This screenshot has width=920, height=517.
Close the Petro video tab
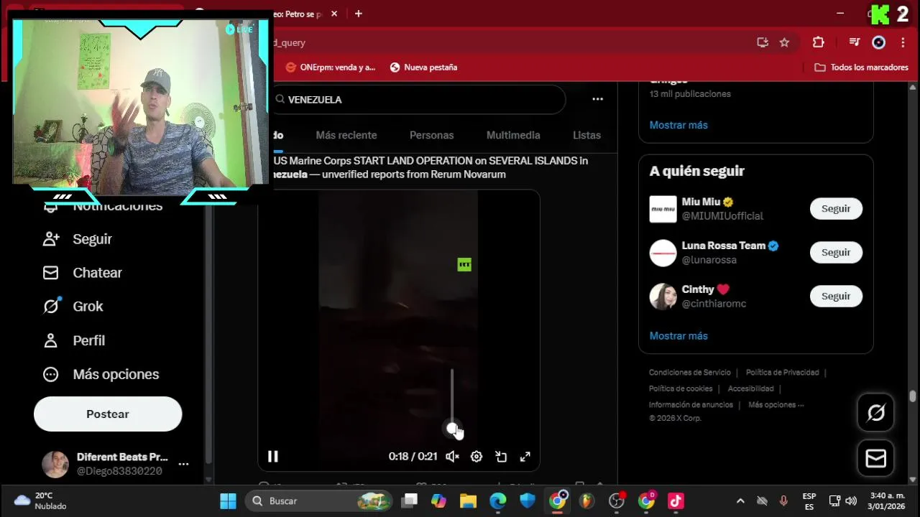tap(333, 14)
